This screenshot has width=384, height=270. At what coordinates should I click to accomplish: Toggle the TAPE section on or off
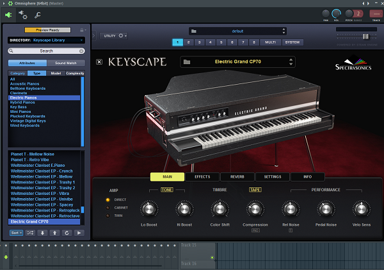click(x=255, y=190)
